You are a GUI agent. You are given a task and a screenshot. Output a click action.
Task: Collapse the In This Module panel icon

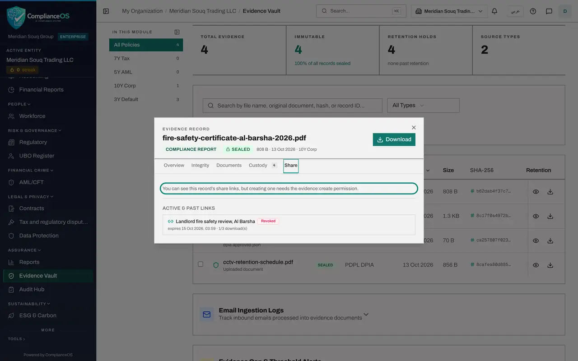177,32
